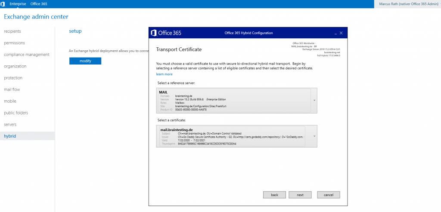Image resolution: width=441 pixels, height=212 pixels.
Task: Click the cancel button
Action: coord(329,195)
